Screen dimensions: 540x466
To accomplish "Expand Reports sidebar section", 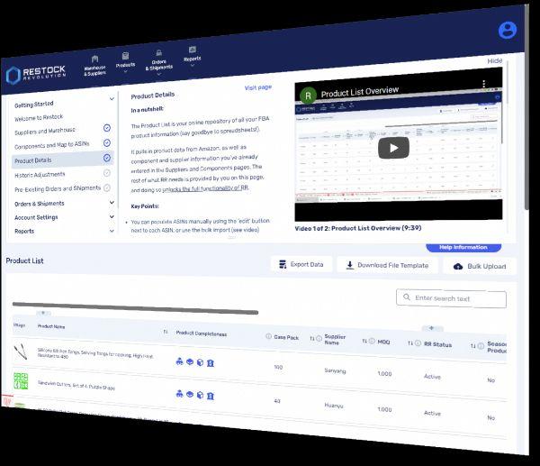I will pos(112,231).
